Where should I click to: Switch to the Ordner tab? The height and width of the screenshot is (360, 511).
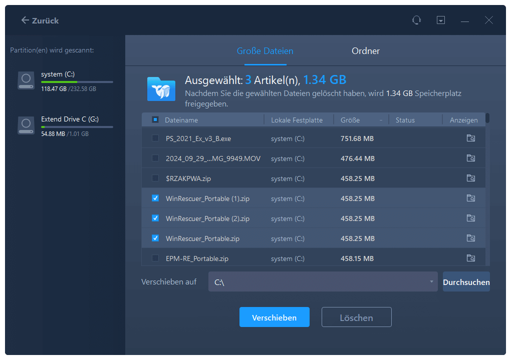point(365,51)
